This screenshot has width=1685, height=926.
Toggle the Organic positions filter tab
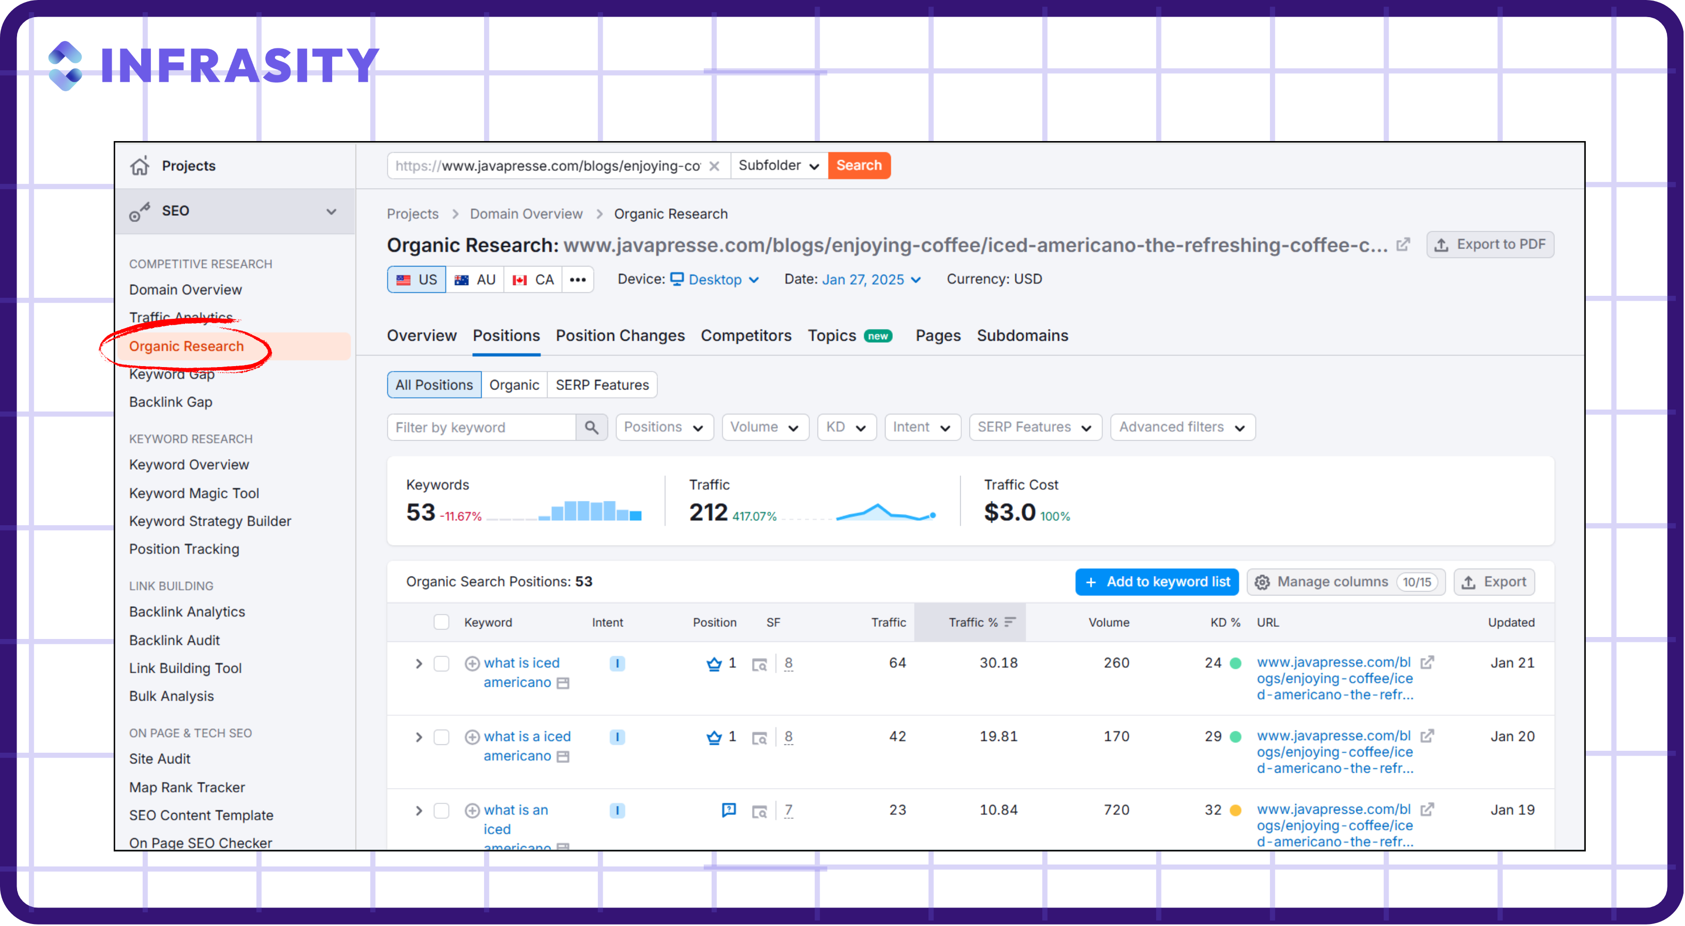point(513,384)
